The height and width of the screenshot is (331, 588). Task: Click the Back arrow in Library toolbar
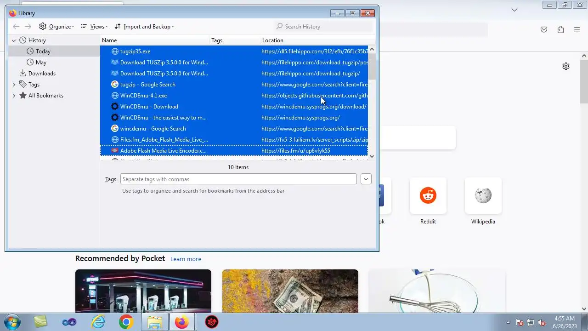16,27
